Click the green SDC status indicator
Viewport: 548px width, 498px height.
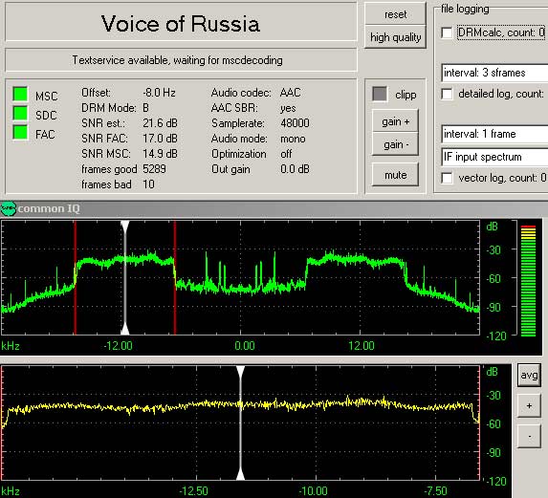pos(20,113)
